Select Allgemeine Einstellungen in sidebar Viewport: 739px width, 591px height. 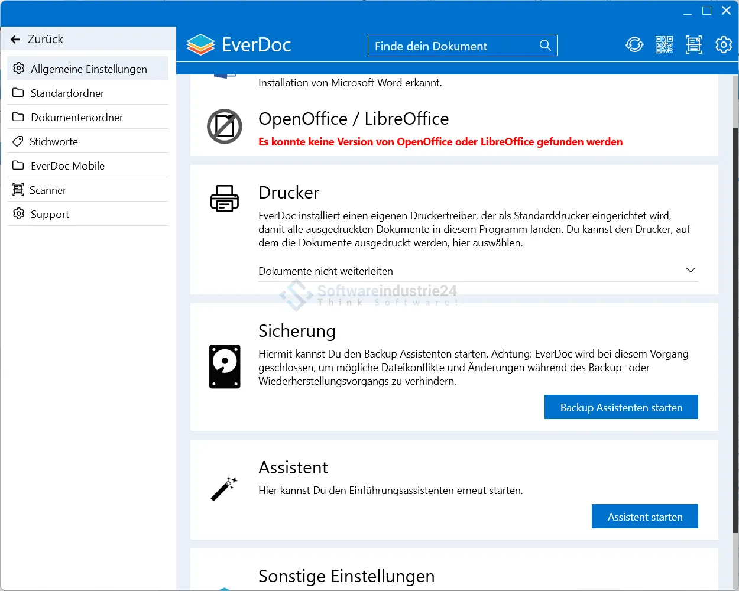click(x=88, y=69)
